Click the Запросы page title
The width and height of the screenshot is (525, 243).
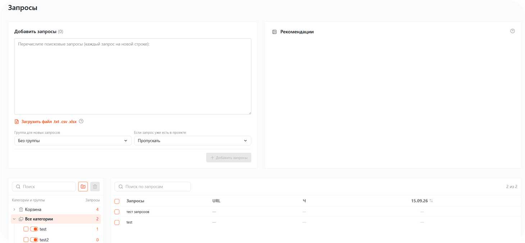(x=23, y=8)
